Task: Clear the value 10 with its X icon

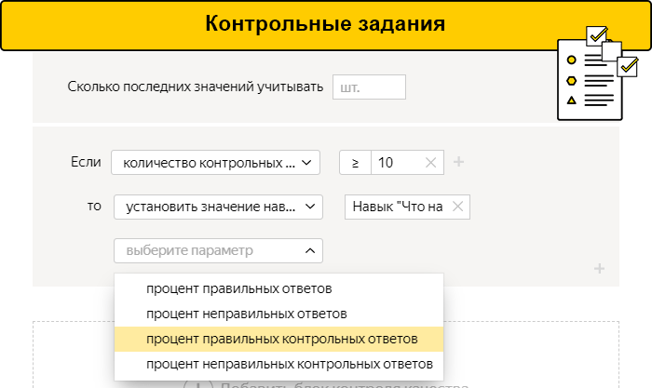Action: [x=430, y=162]
